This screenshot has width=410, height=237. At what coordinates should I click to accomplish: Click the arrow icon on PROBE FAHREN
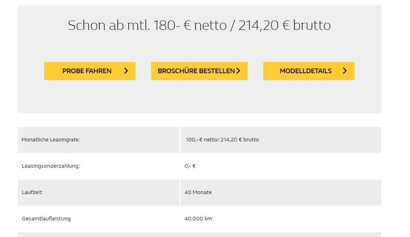(x=126, y=71)
